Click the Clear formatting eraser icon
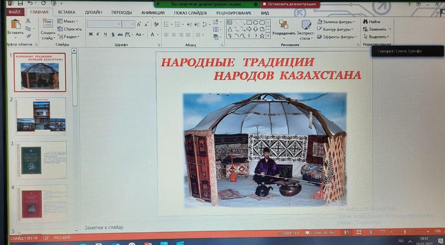445x245 pixels. [x=156, y=24]
